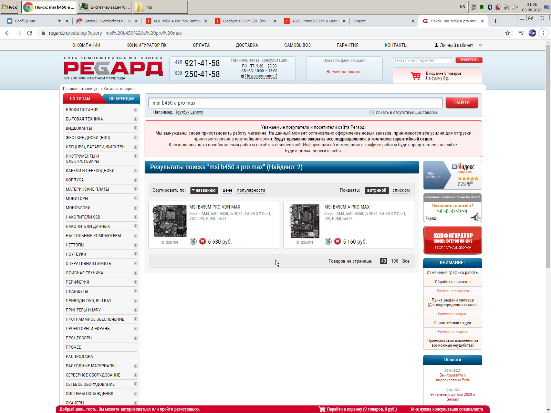Reload the page in Chrome
The width and height of the screenshot is (551, 413).
pos(30,33)
